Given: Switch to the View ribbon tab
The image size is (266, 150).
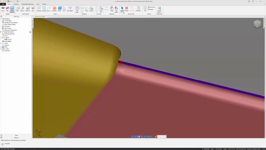Looking at the screenshot, I should 38,4.
